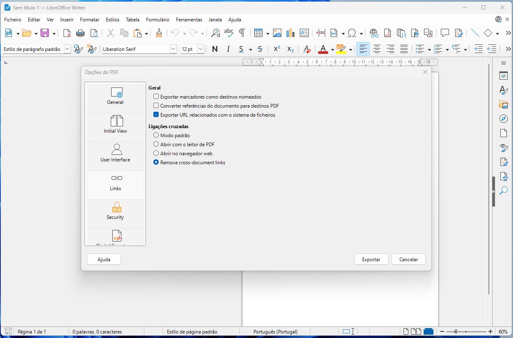Enable Exportar marcadores como destinos nomeados
Screen dimensions: 513x338
pos(156,97)
